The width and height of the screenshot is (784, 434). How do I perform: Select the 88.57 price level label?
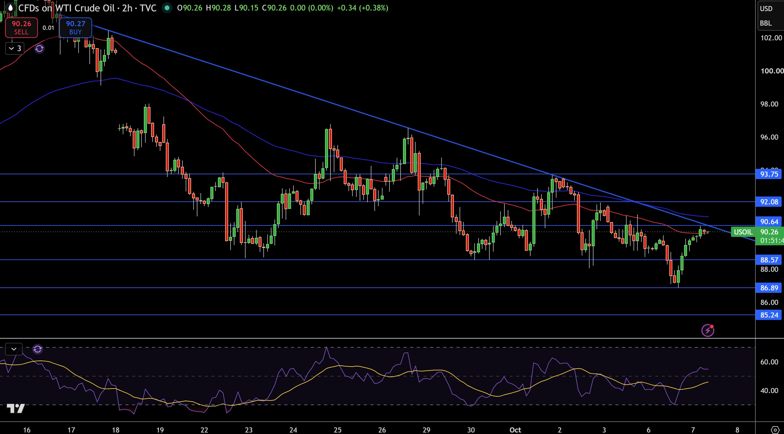click(x=768, y=260)
